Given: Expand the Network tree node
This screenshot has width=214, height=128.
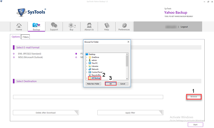Looking at the screenshot, I should pyautogui.click(x=87, y=69).
